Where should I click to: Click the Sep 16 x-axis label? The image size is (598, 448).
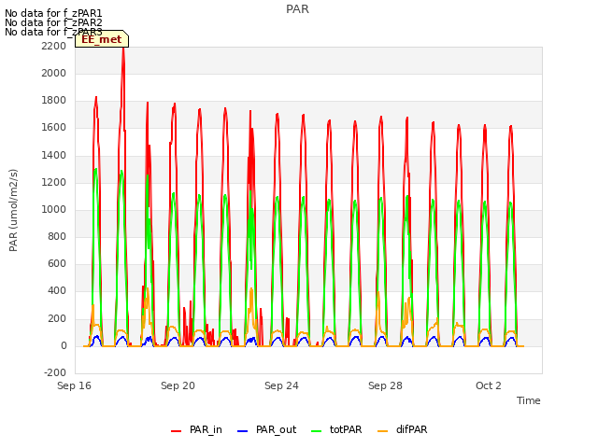pos(74,385)
